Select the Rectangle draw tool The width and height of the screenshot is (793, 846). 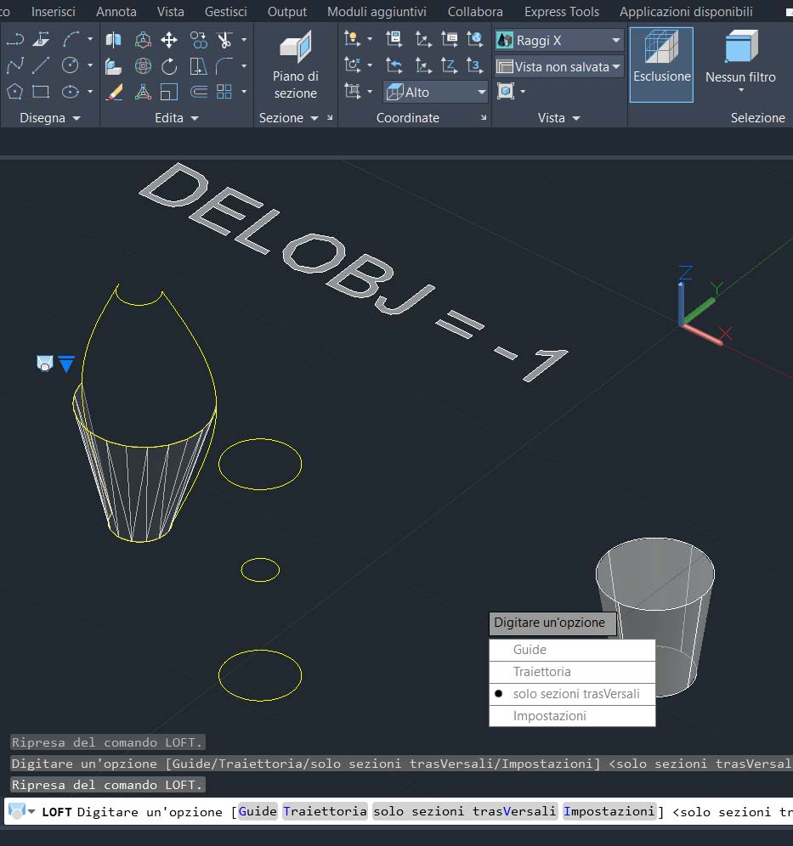(x=41, y=92)
